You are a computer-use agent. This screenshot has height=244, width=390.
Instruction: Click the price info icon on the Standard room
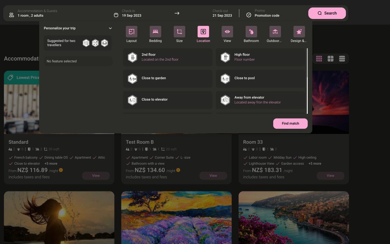[x=61, y=170]
